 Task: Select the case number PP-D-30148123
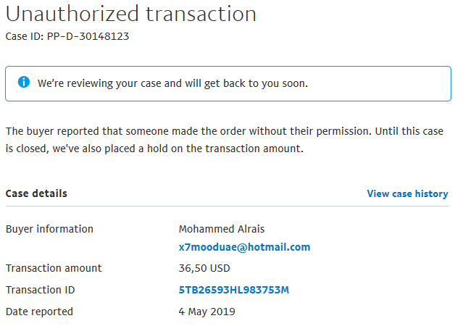click(x=88, y=36)
